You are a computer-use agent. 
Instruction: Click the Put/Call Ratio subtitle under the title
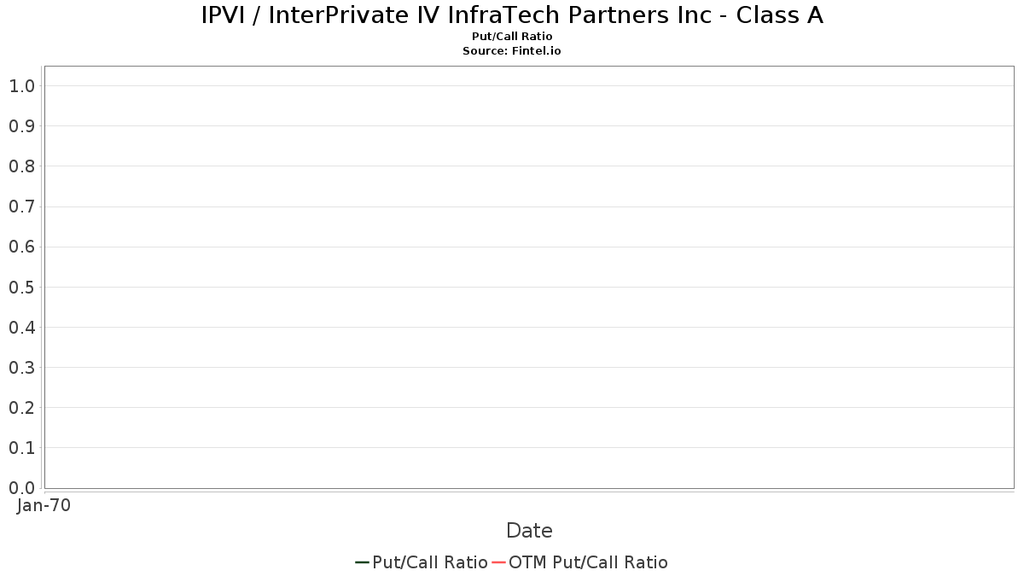512,37
